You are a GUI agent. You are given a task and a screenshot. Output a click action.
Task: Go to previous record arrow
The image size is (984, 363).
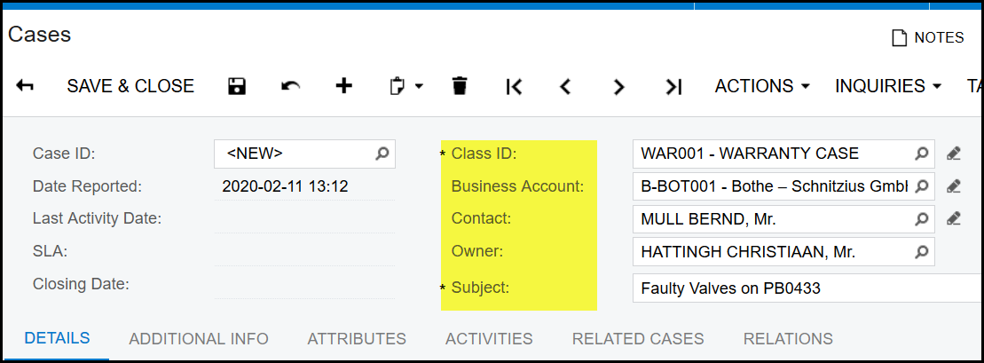coord(565,86)
